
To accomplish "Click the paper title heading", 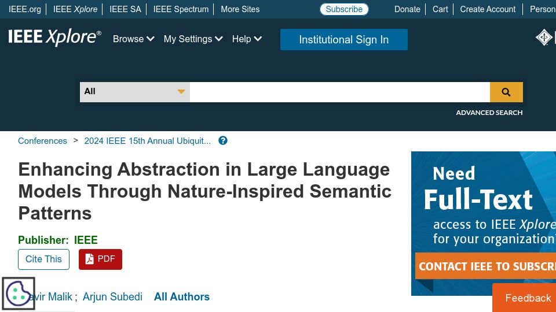I will pos(204,191).
